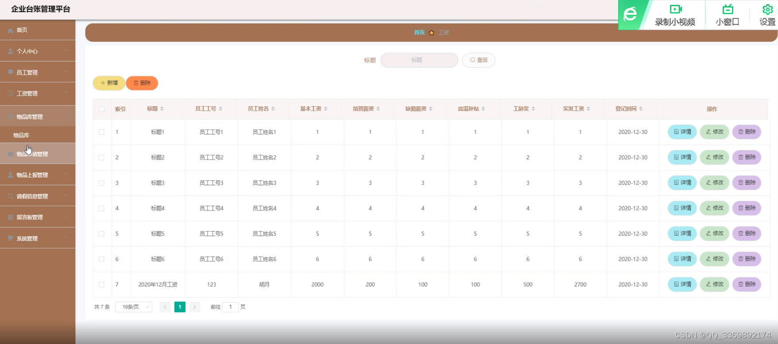
Task: Click the green browser logo icon
Action: pos(630,15)
